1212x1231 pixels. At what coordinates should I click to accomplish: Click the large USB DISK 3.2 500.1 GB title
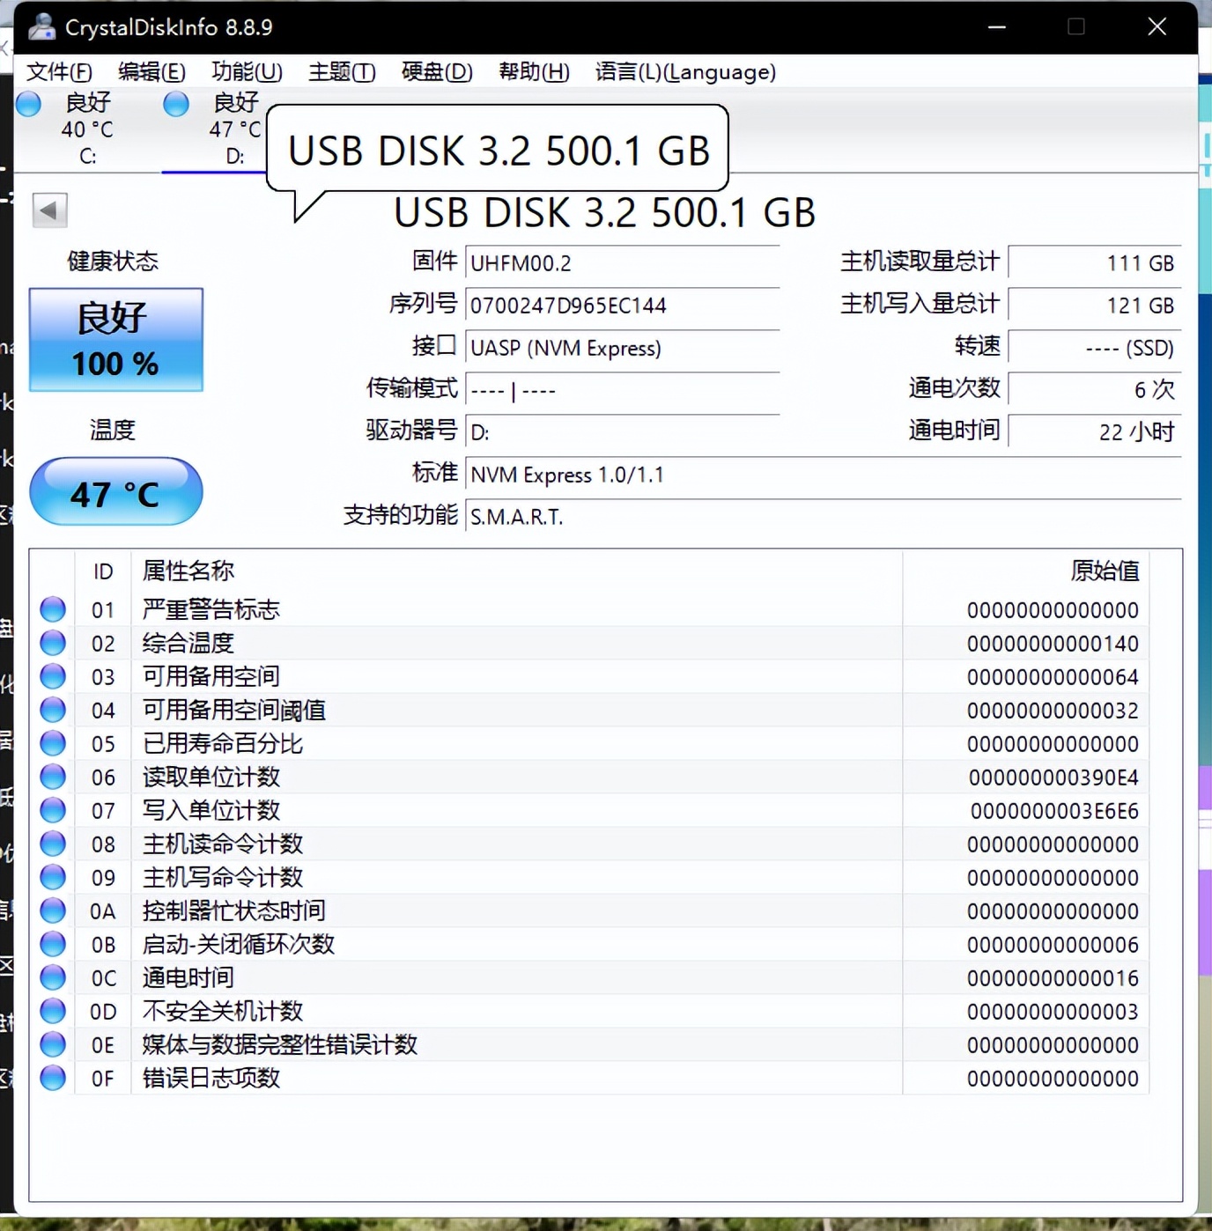(x=604, y=213)
